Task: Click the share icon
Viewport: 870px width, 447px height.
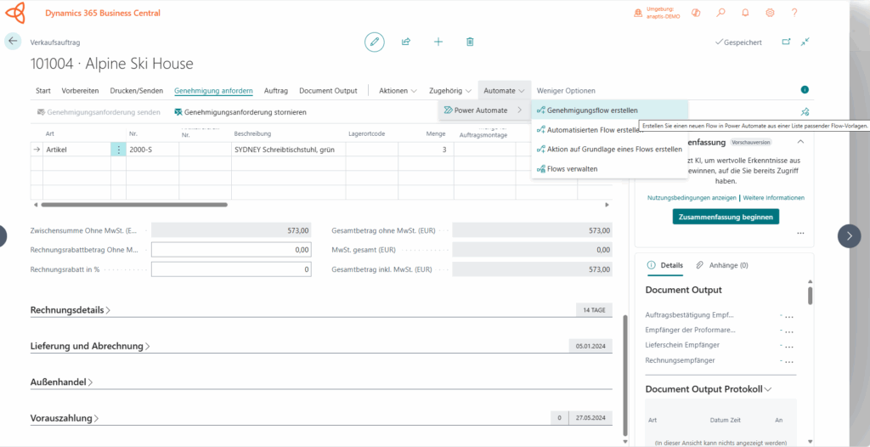Action: click(x=406, y=42)
